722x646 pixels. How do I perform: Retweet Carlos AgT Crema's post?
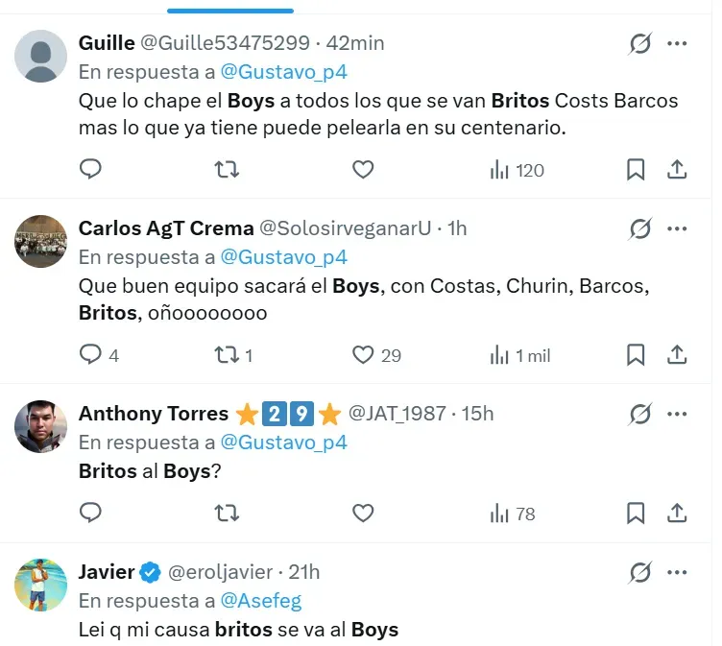point(227,355)
